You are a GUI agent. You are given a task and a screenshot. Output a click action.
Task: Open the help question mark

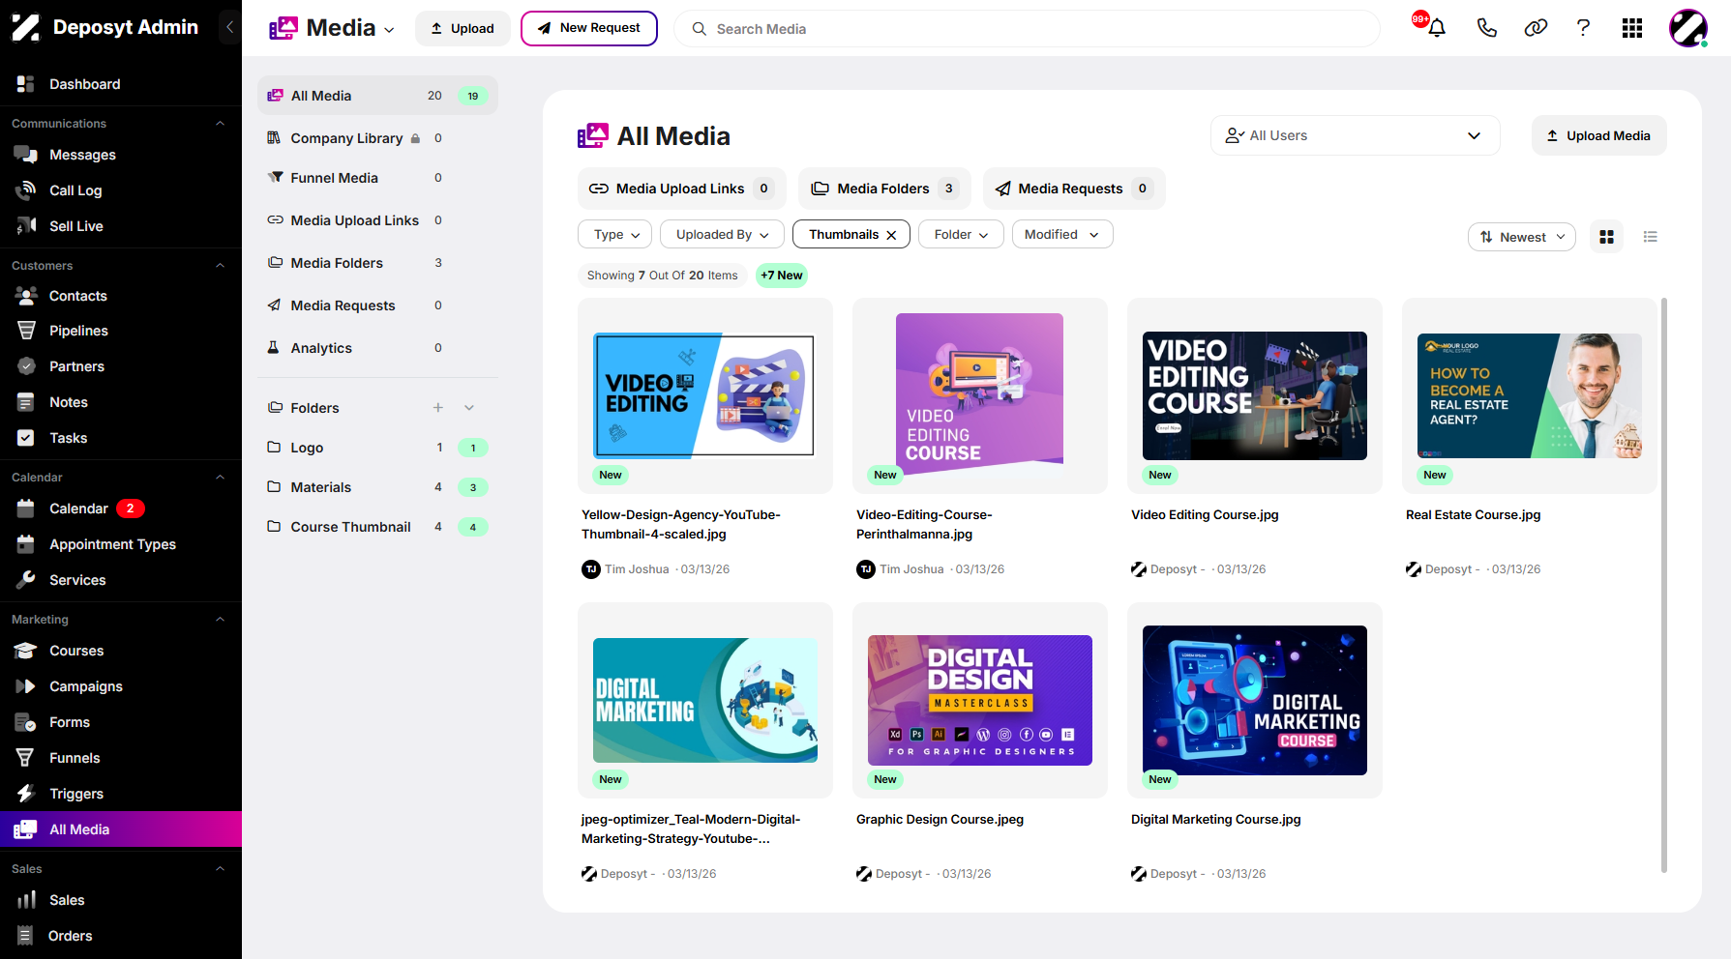tap(1583, 28)
